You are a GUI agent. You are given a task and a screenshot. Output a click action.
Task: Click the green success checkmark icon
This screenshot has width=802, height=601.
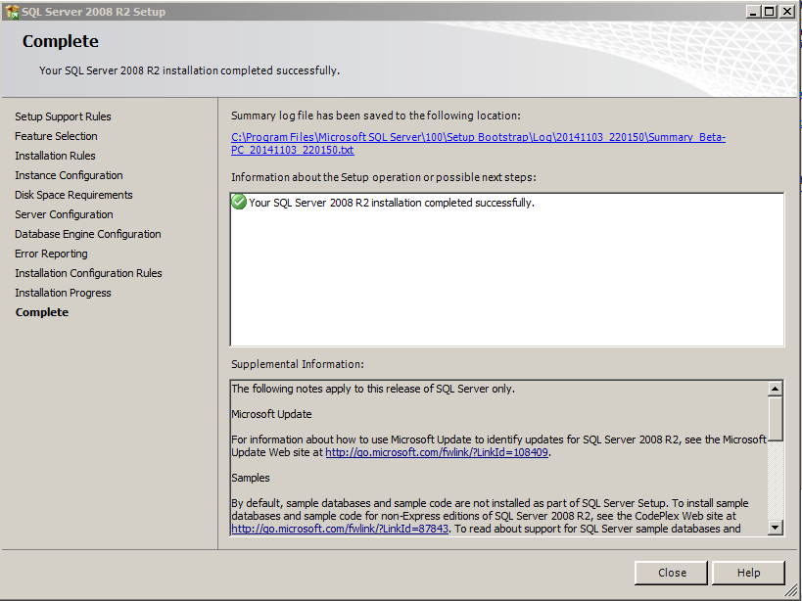coord(239,202)
